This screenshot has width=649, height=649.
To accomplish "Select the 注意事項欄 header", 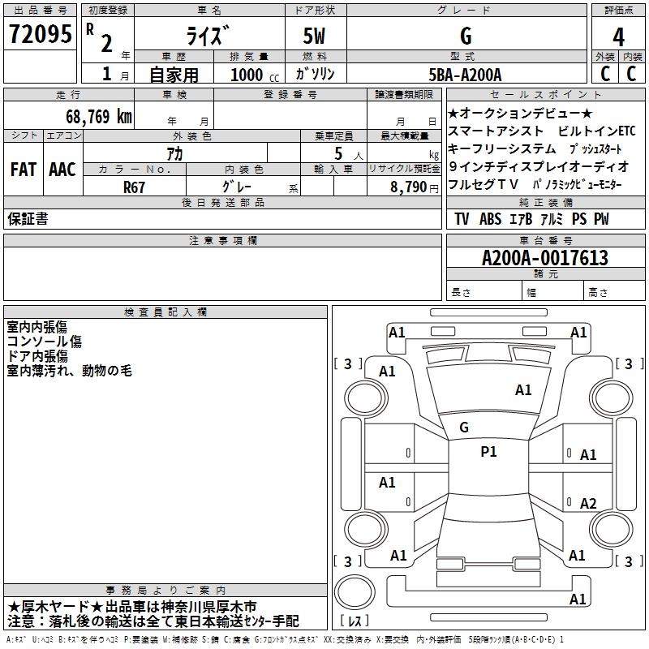I will pyautogui.click(x=223, y=240).
